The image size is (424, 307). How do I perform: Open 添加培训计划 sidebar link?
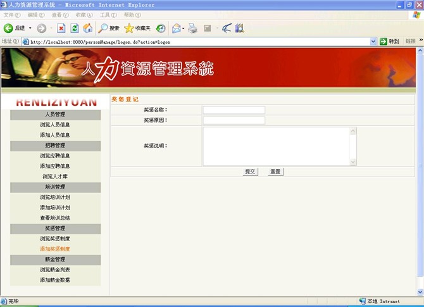(55, 208)
